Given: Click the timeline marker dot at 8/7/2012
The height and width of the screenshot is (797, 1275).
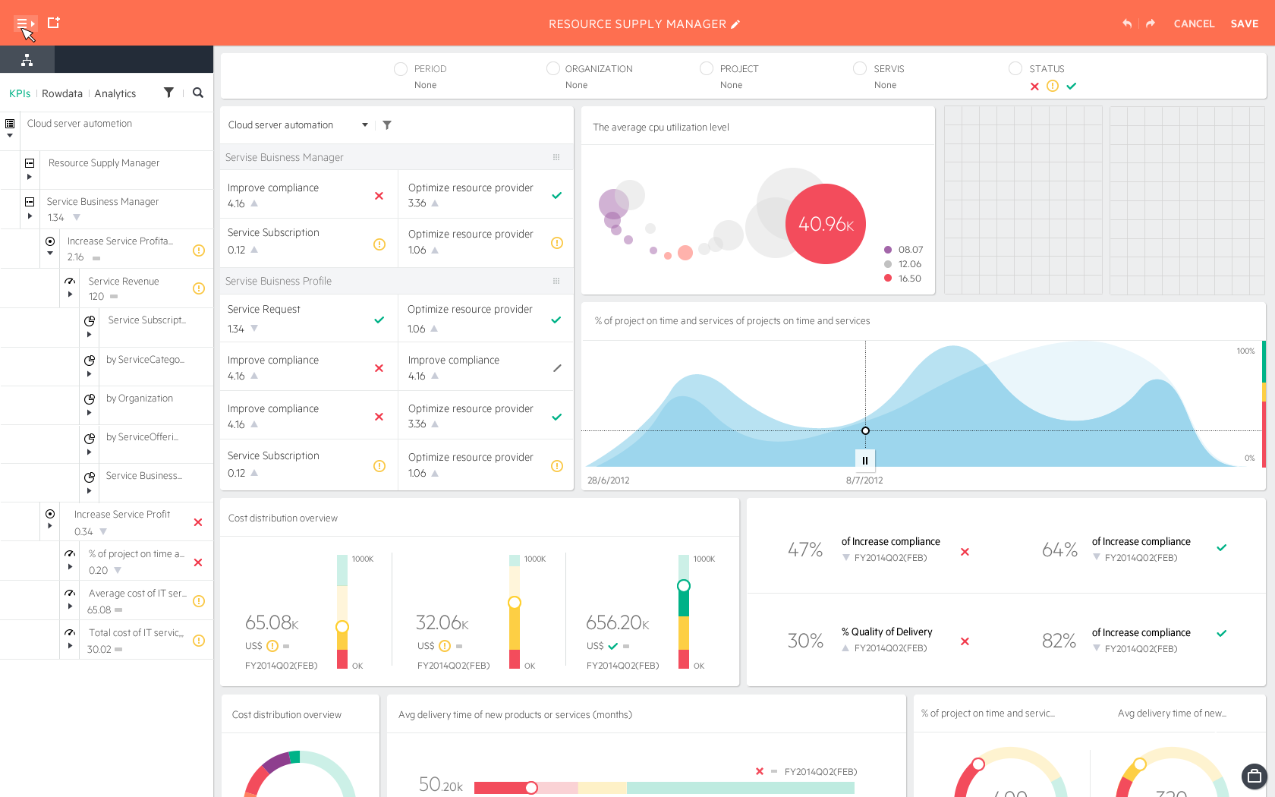Looking at the screenshot, I should [x=865, y=430].
